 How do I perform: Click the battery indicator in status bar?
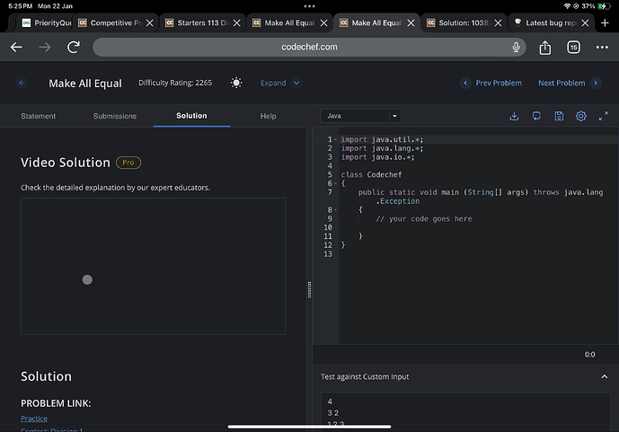tap(604, 6)
